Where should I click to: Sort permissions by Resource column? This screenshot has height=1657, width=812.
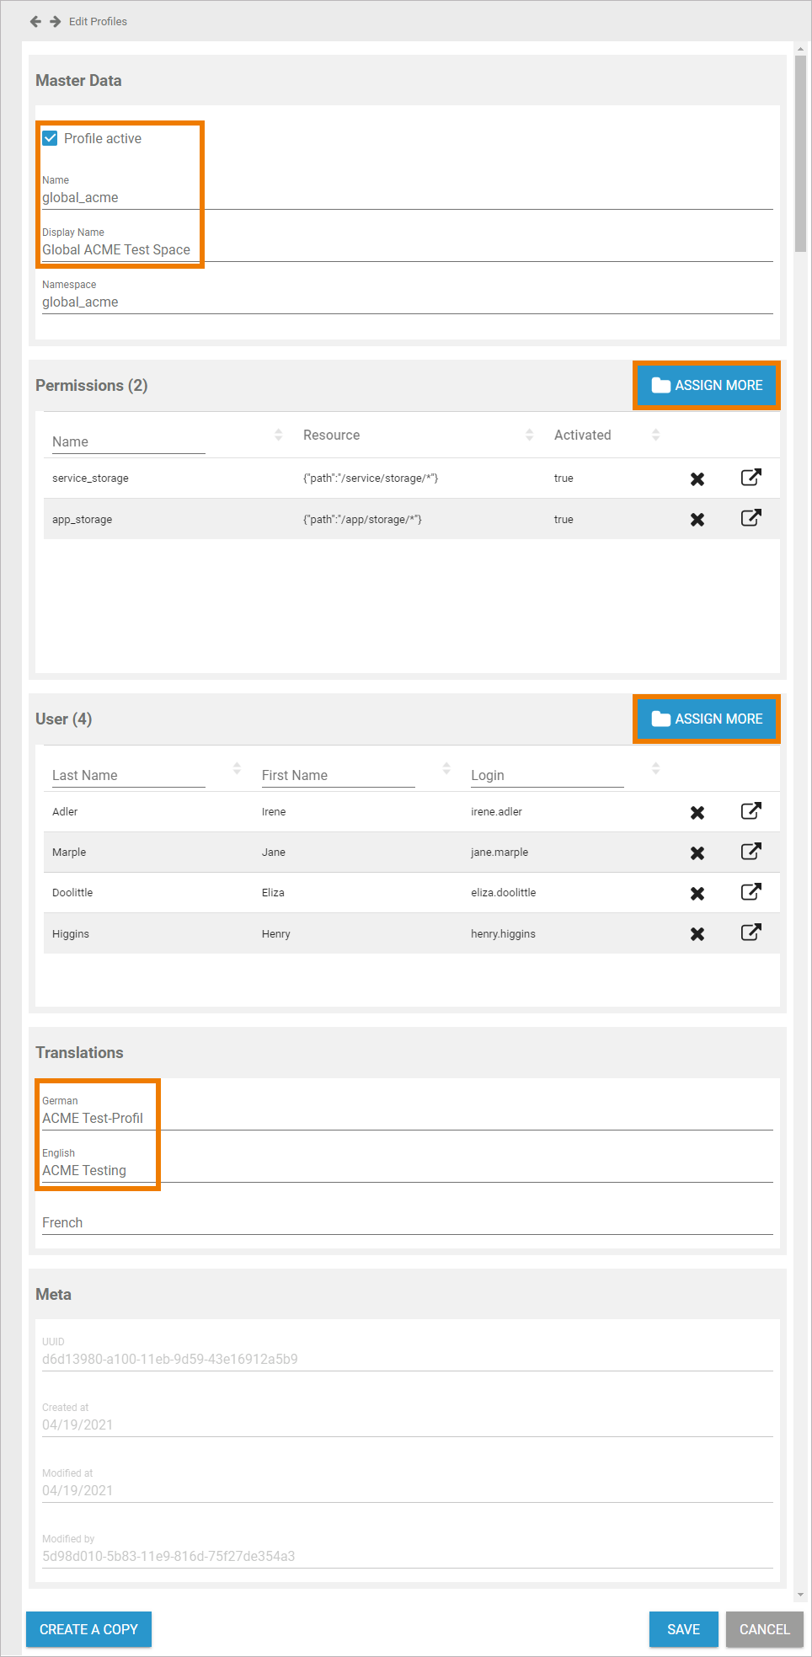529,435
